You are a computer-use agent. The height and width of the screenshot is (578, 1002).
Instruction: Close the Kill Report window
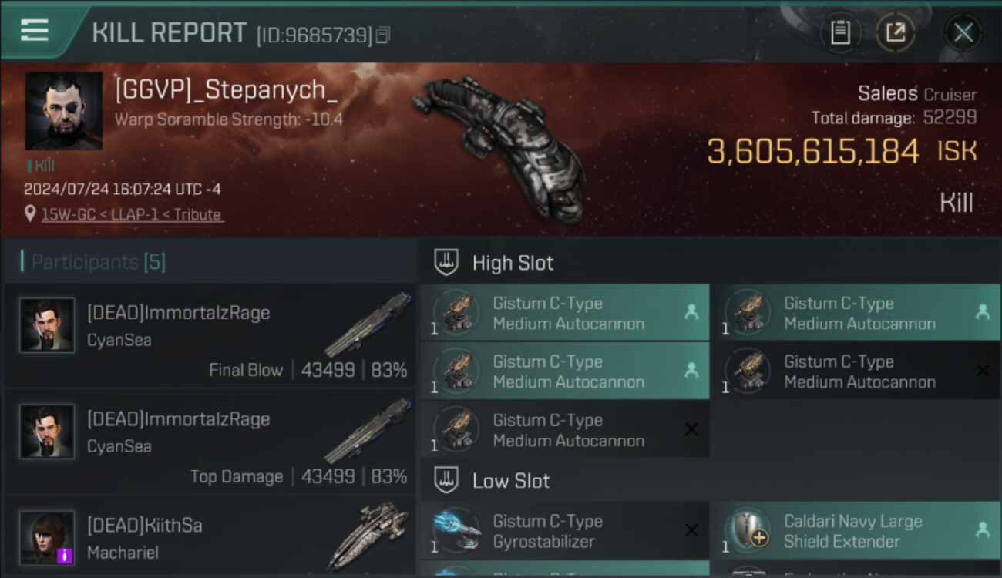coord(963,33)
